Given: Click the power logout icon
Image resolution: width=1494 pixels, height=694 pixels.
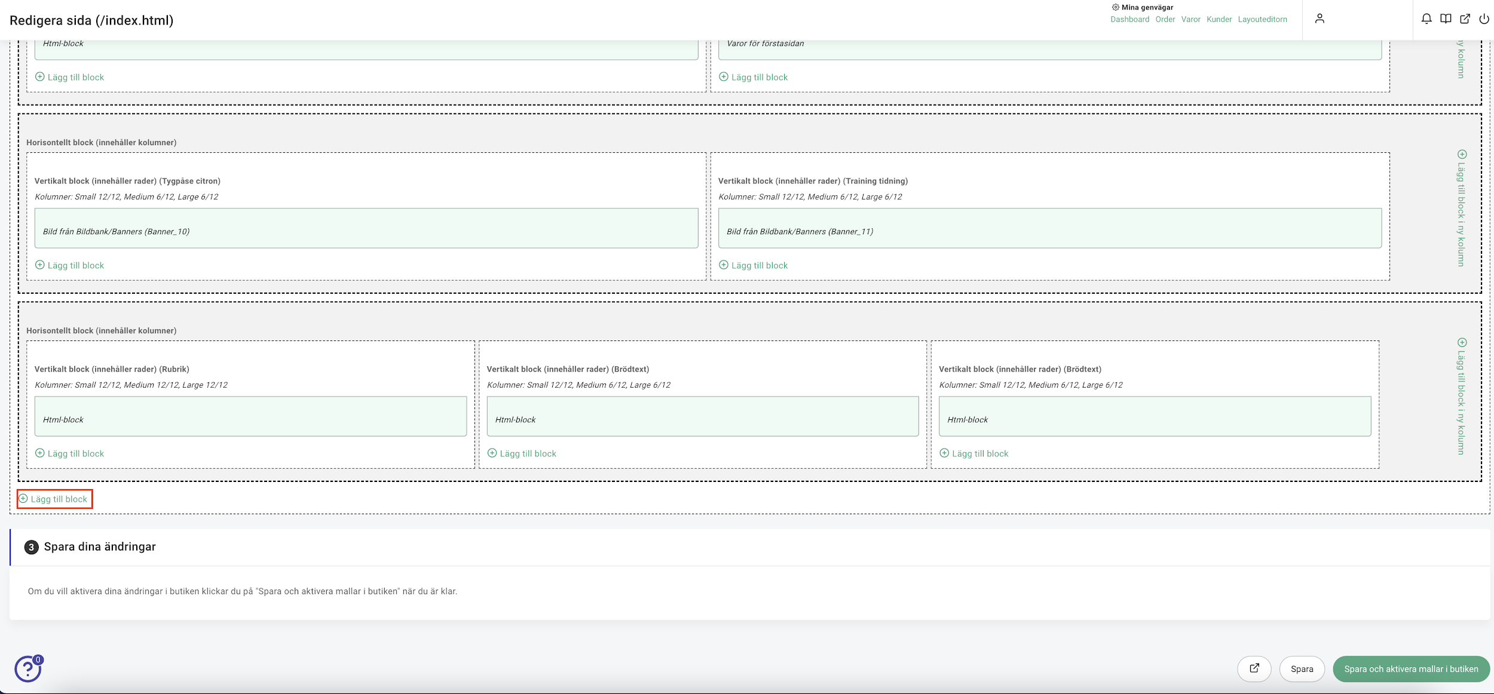Looking at the screenshot, I should pos(1484,19).
